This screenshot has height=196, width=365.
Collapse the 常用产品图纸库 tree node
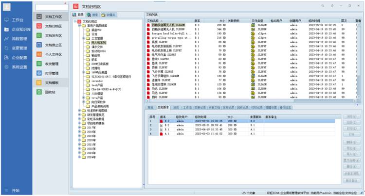point(79,26)
